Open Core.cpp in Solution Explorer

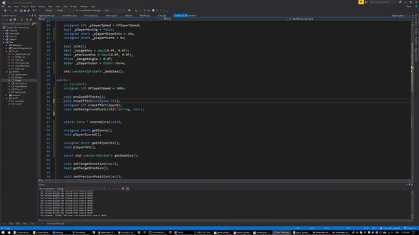tap(19, 60)
